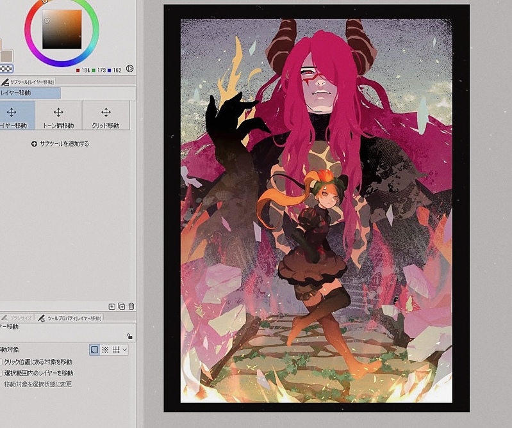Image resolution: width=512 pixels, height=428 pixels.
Task: Pick a shade in the color square
Action: [x=62, y=29]
